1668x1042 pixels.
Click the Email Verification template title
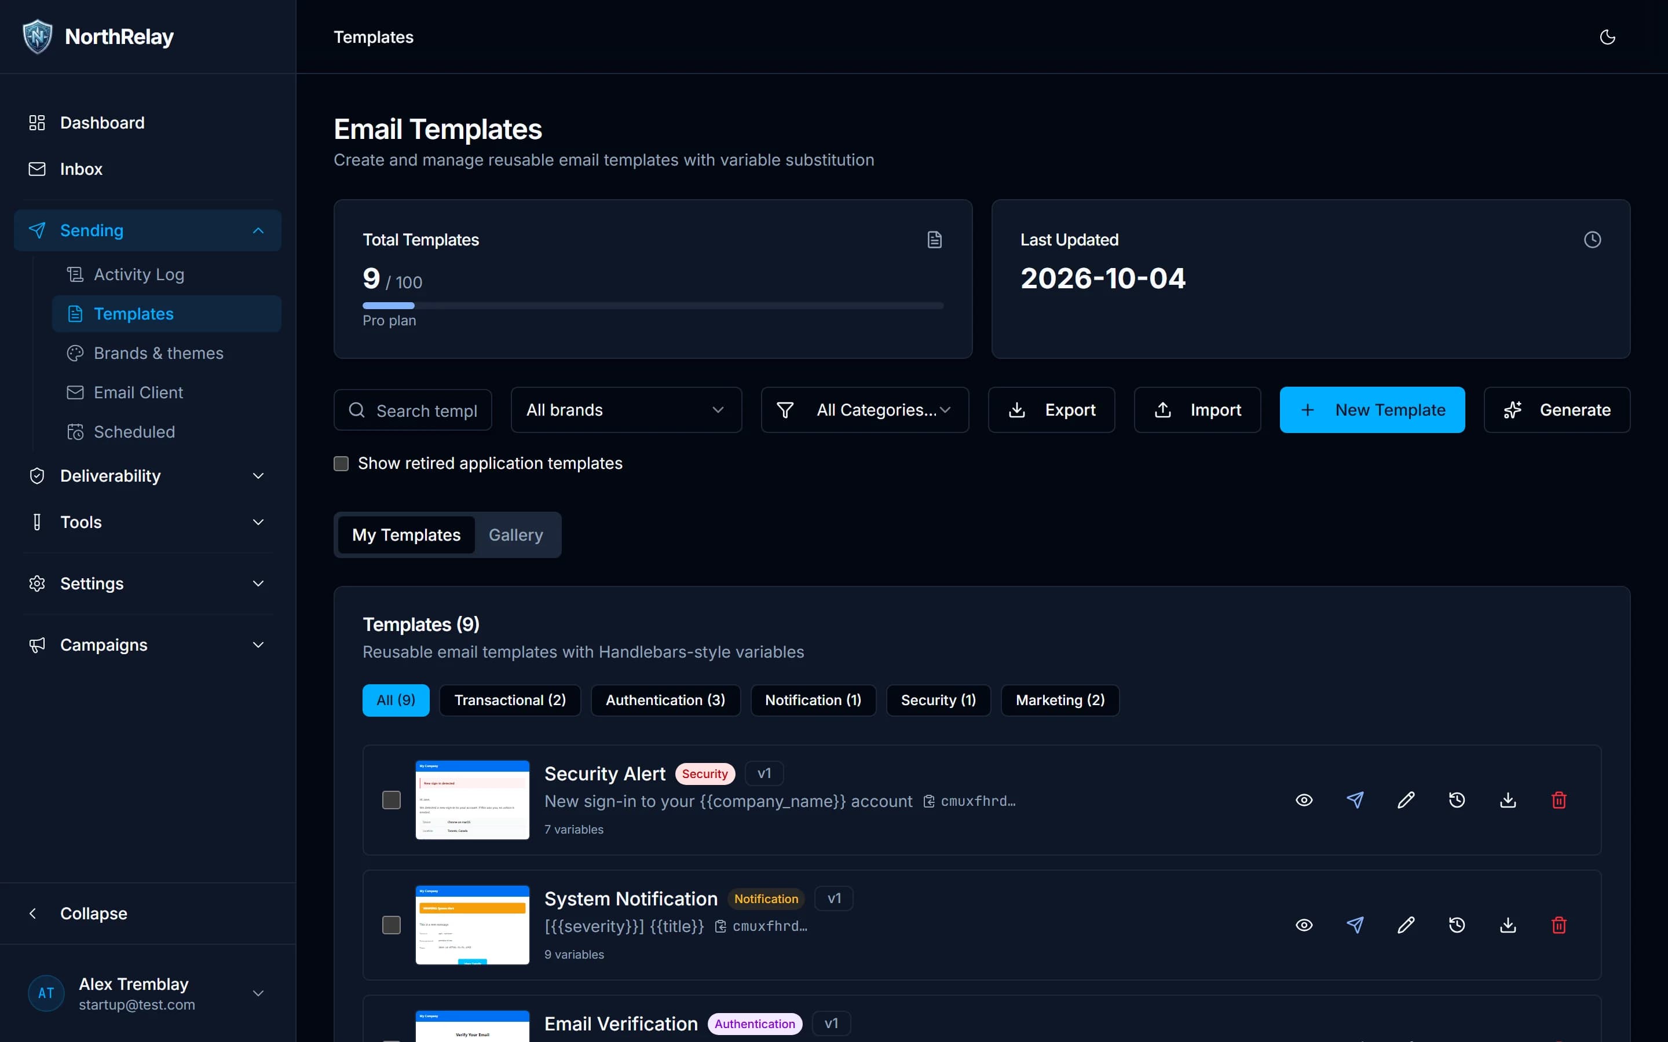pyautogui.click(x=621, y=1023)
